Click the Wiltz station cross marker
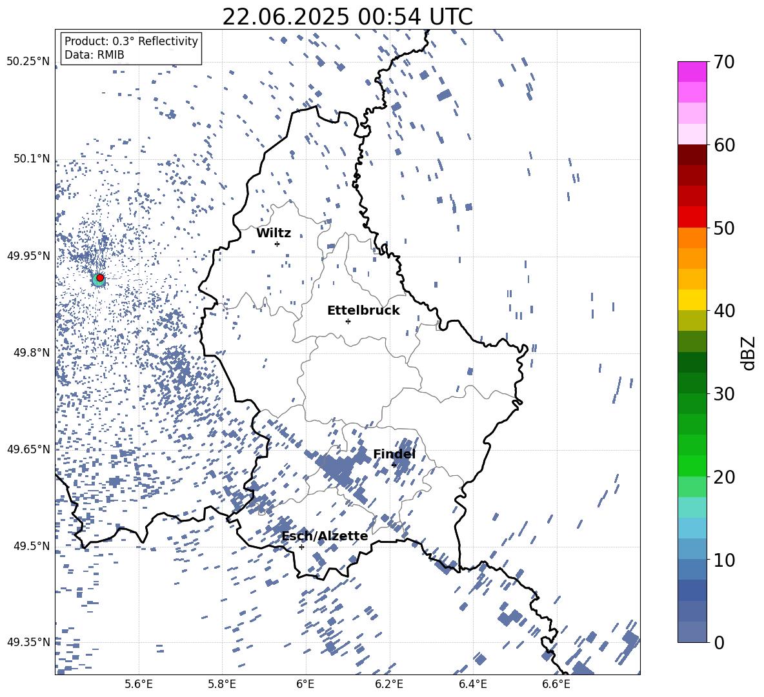Image resolution: width=764 pixels, height=697 pixels. tap(277, 244)
